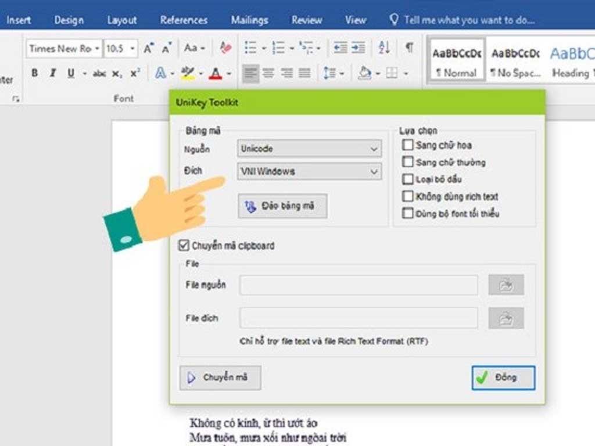Underline the selected text
The width and height of the screenshot is (595, 446).
pos(70,73)
